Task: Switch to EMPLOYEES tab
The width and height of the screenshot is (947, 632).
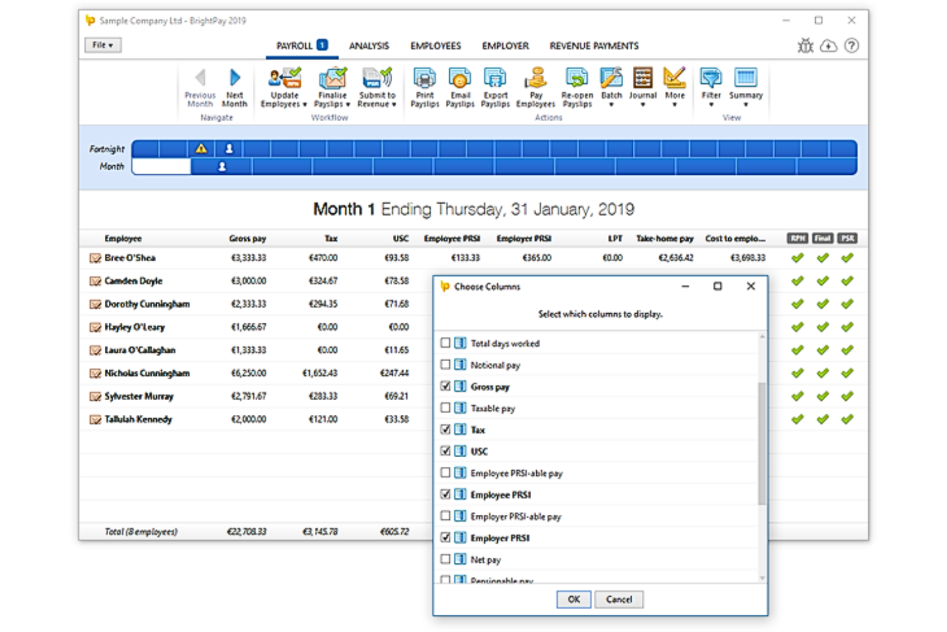Action: (436, 45)
